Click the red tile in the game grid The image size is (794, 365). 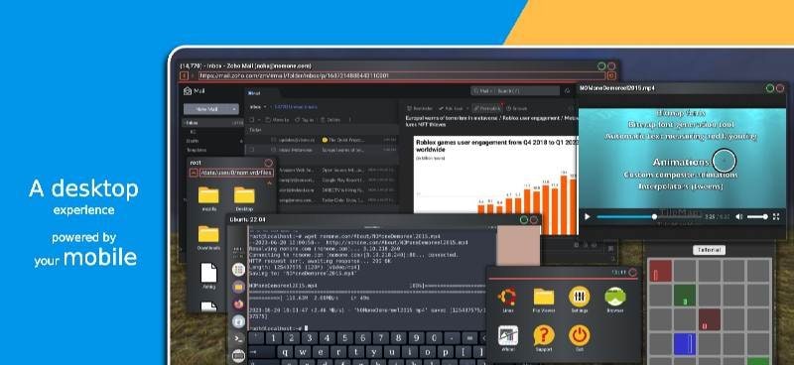click(x=660, y=271)
